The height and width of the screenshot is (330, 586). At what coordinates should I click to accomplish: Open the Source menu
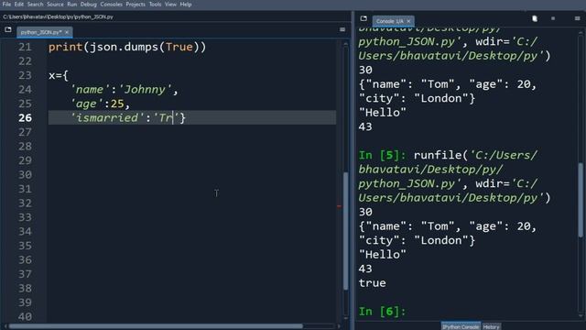click(55, 5)
